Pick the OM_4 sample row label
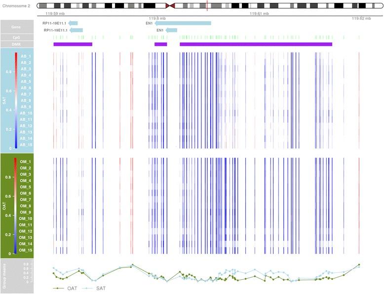384x294 pixels. pyautogui.click(x=26, y=181)
